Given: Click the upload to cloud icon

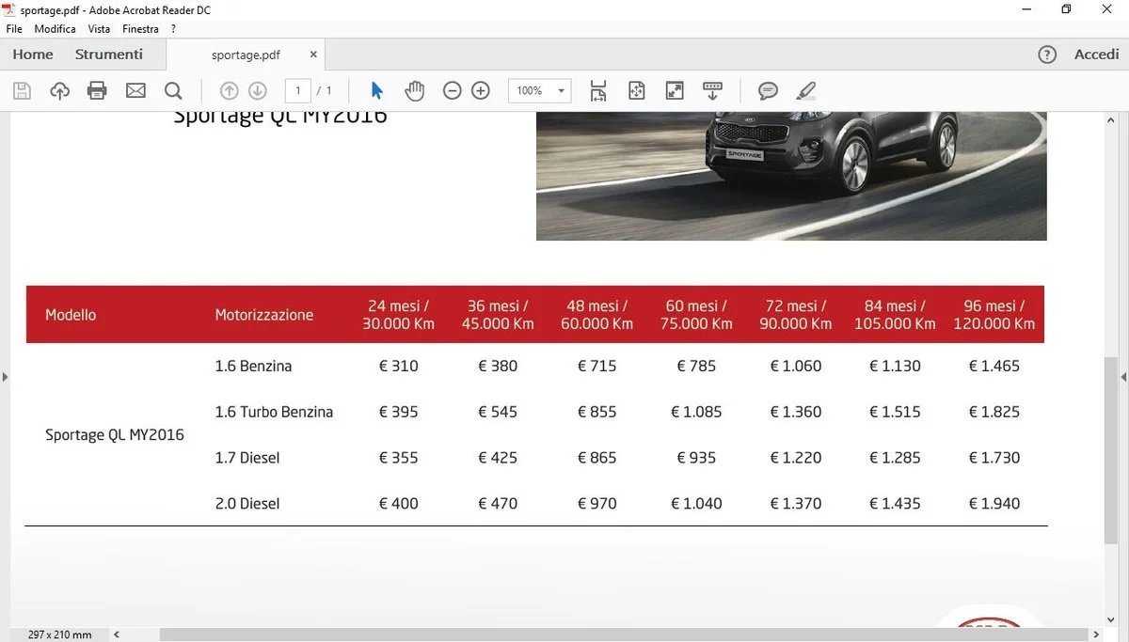Looking at the screenshot, I should [x=59, y=91].
